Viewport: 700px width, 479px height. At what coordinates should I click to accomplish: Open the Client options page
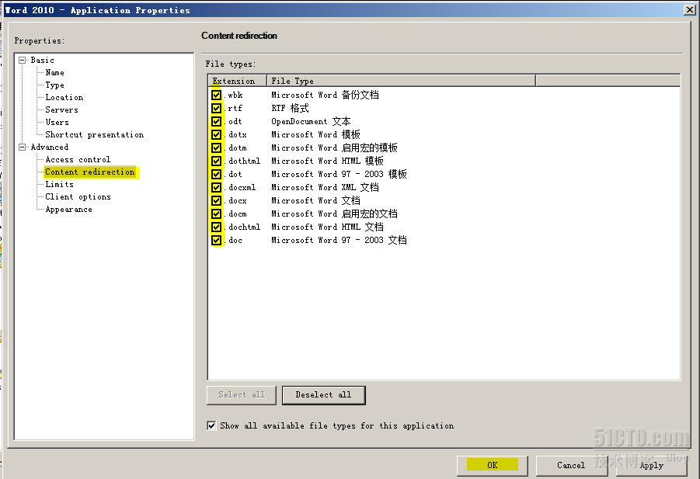click(78, 196)
